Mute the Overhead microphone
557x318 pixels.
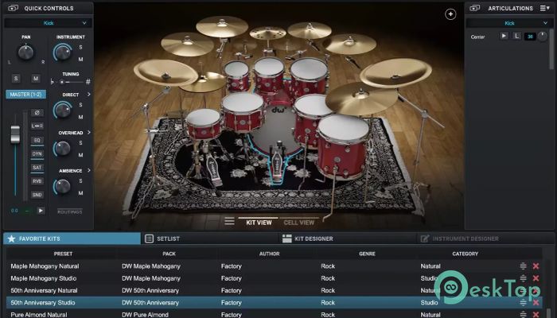click(x=80, y=155)
